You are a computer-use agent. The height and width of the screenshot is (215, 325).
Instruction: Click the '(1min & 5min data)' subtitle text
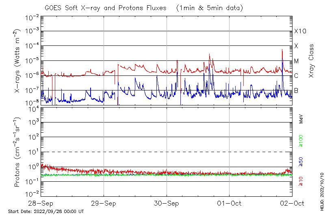pyautogui.click(x=210, y=8)
